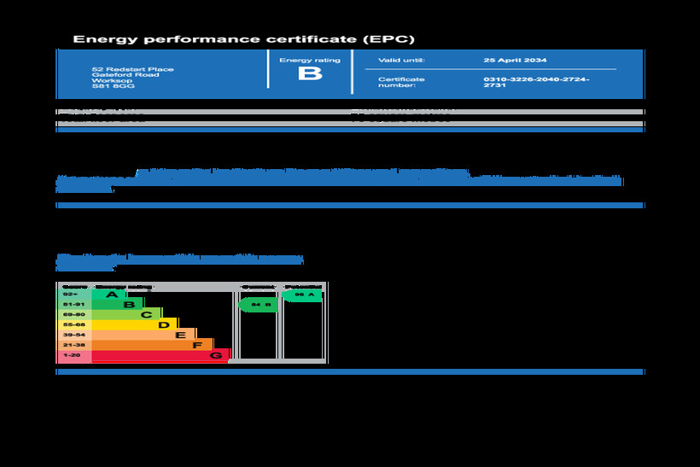Screen dimensions: 700x467
Task: Click the large Energy rating B letter
Action: coord(309,74)
